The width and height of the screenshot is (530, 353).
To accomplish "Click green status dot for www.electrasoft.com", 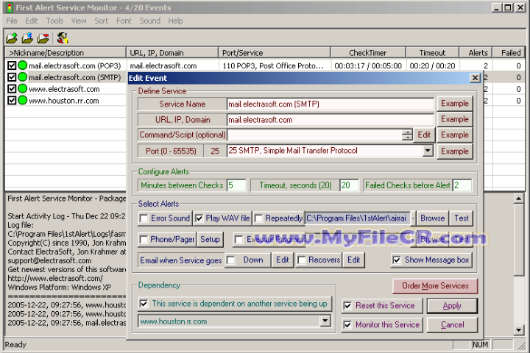I will (x=22, y=89).
